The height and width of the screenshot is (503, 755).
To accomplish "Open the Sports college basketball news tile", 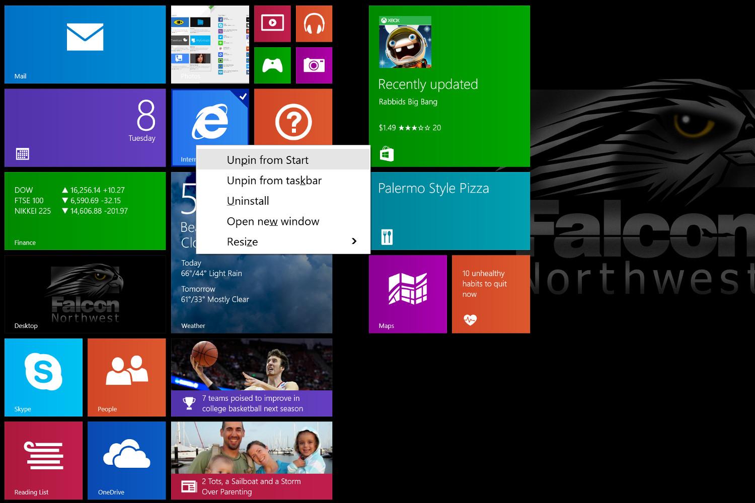I will point(252,377).
